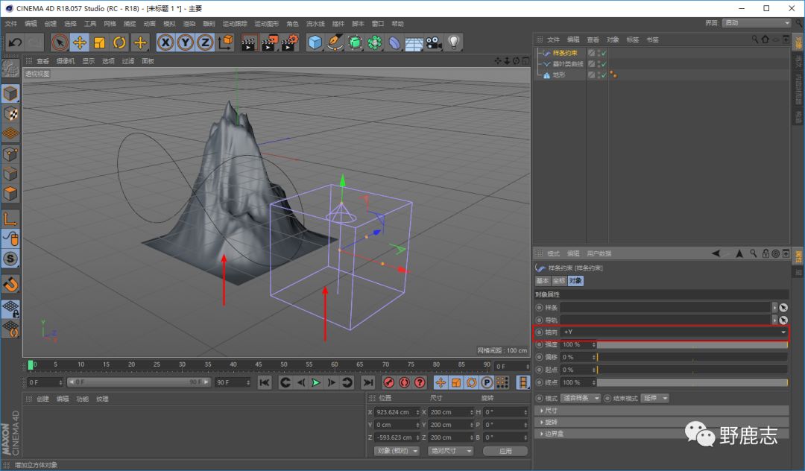Expand the Bounding Box section

(661, 434)
